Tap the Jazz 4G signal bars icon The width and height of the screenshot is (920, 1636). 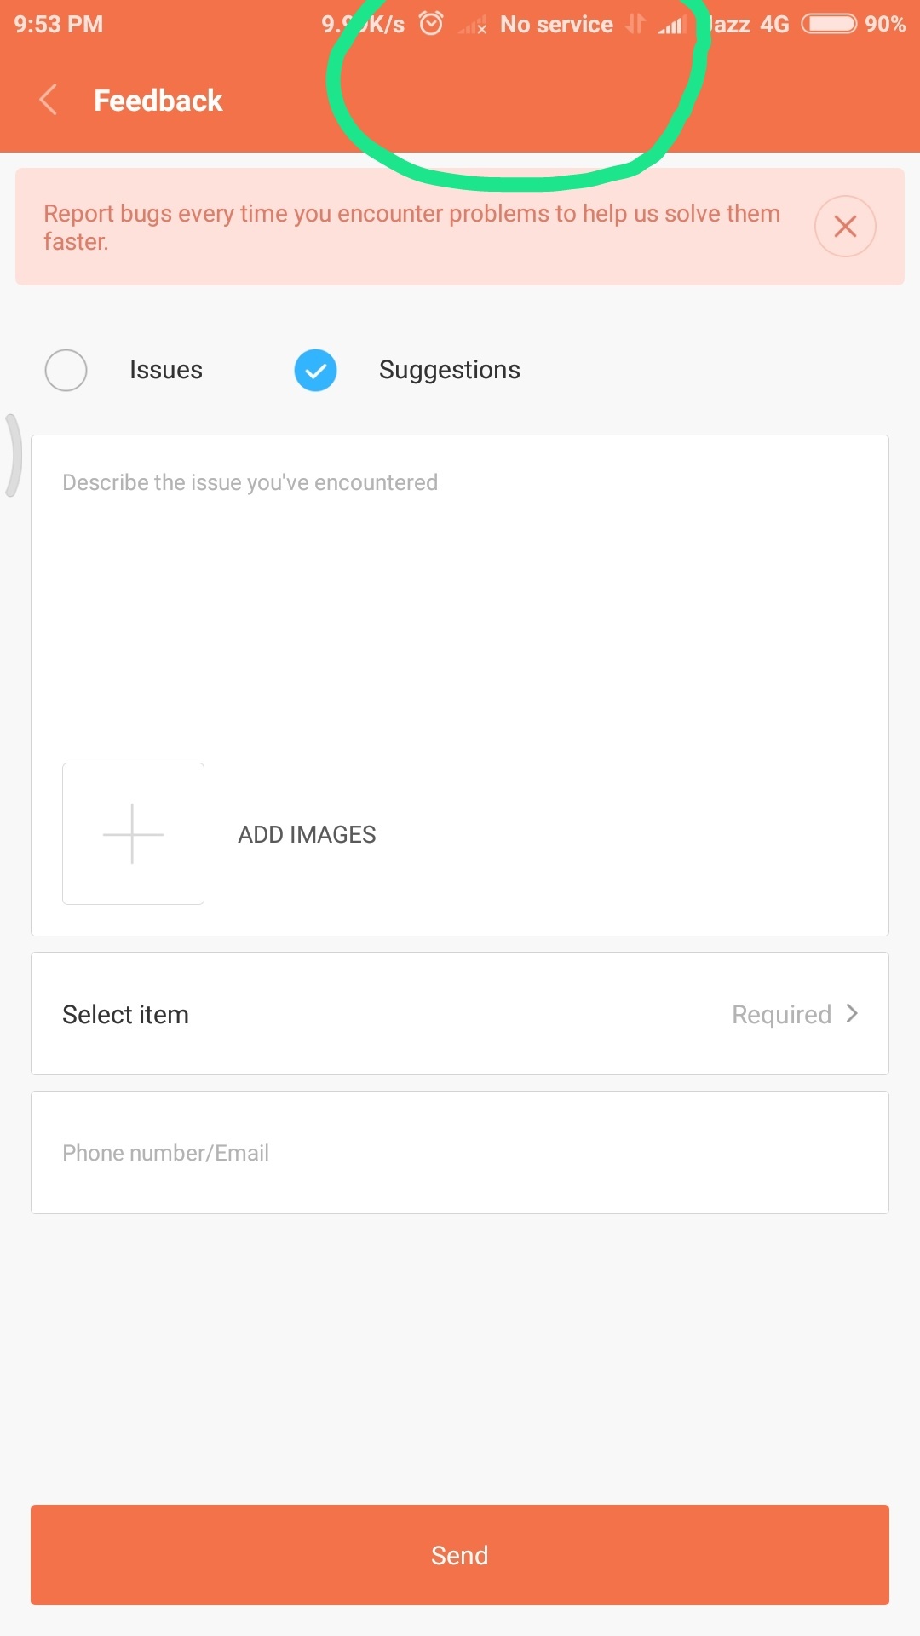click(x=672, y=25)
